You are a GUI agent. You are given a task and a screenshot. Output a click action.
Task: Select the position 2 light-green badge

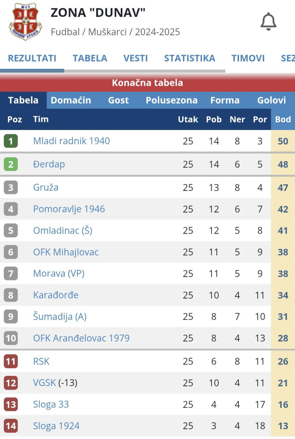[11, 164]
